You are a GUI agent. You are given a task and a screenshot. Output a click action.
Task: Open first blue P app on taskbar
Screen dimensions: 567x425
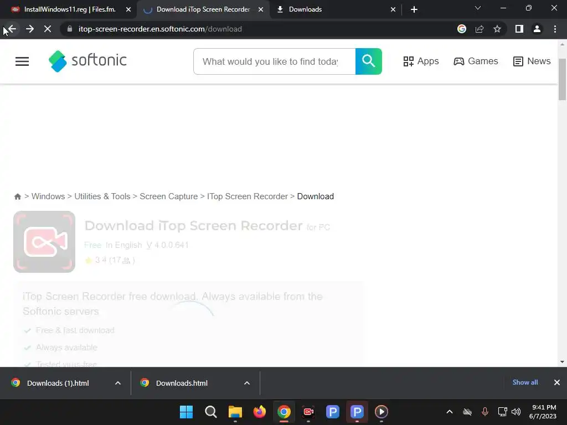pyautogui.click(x=333, y=412)
